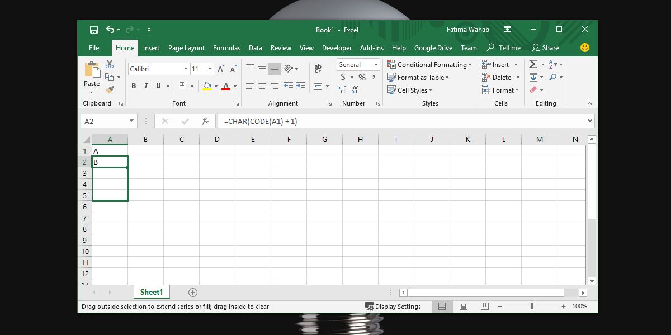Open the Fill Color bucket icon
The image size is (671, 335).
(206, 86)
